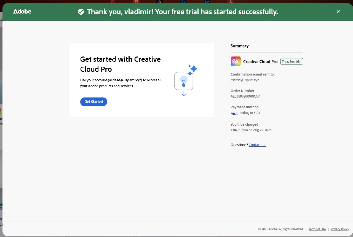The height and width of the screenshot is (237, 353).
Task: Click the Creative Cloud Pro rainbow icon
Action: (236, 61)
